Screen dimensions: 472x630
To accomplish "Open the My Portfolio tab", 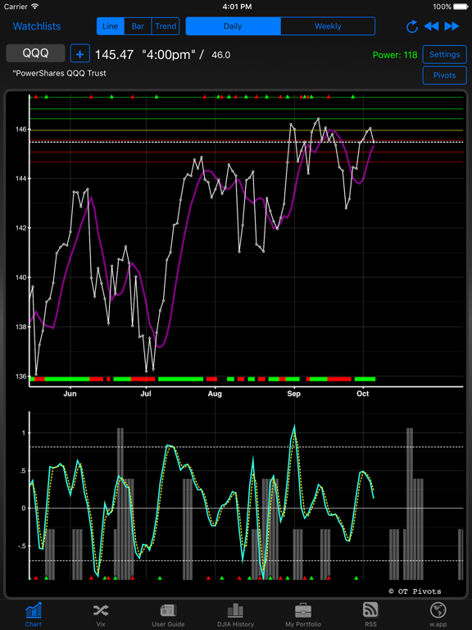I will 303,614.
